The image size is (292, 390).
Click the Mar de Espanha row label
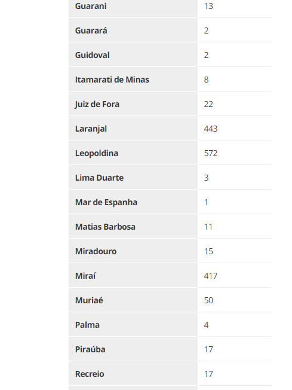(x=106, y=202)
